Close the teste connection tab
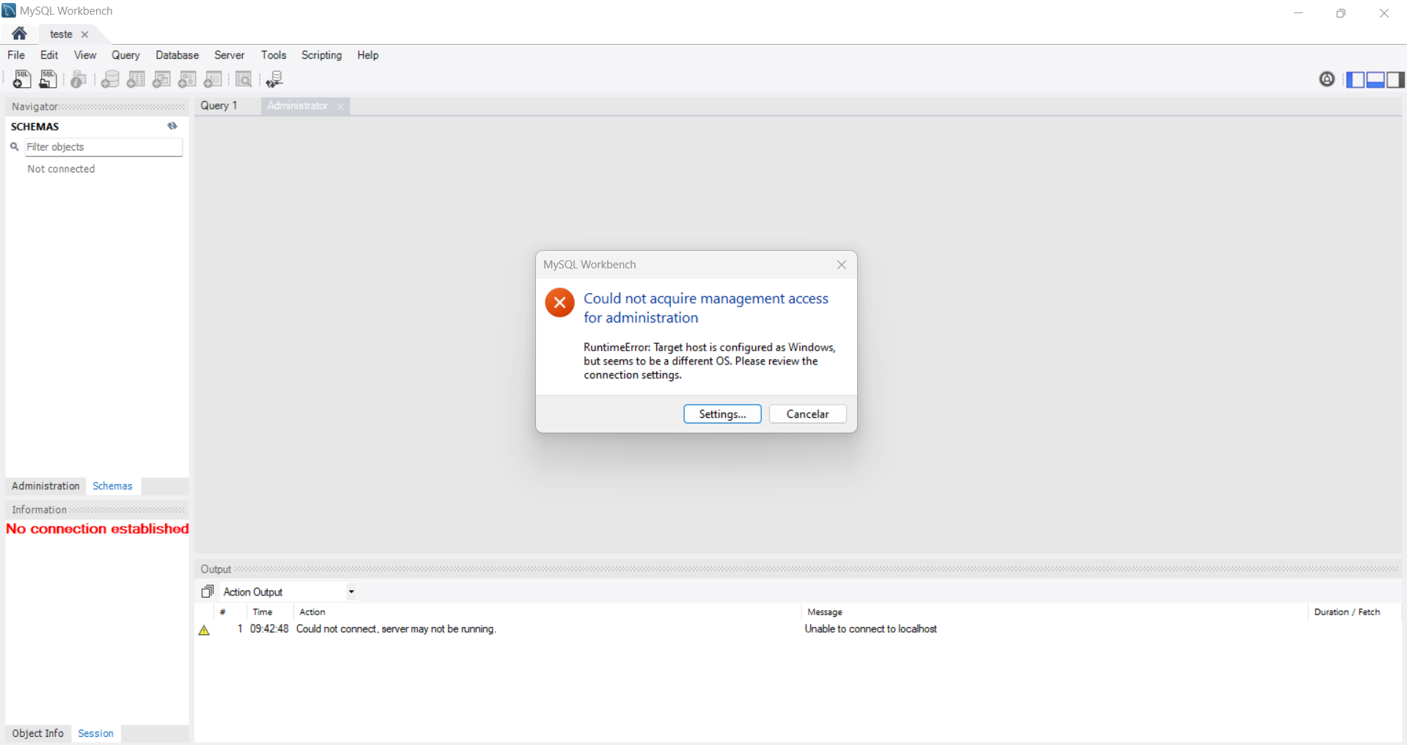Screen dimensions: 1407x745 pos(85,34)
